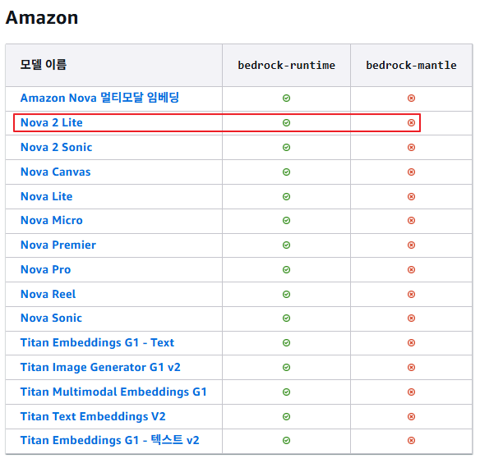
Task: Click green check icon in Nova Reel row
Action: (286, 294)
